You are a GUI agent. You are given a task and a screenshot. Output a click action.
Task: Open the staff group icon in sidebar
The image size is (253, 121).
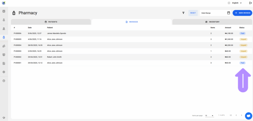(4, 46)
